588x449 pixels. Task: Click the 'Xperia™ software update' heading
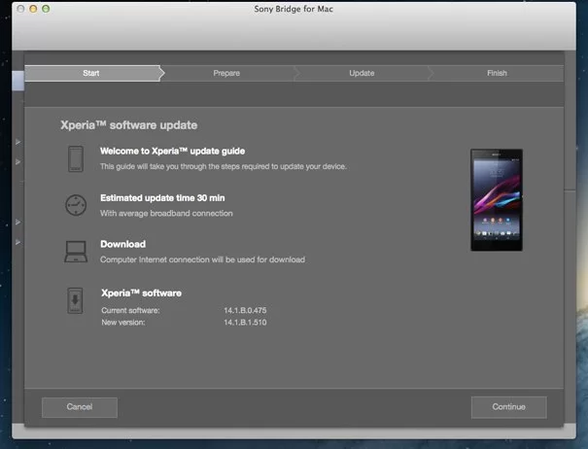click(x=128, y=125)
